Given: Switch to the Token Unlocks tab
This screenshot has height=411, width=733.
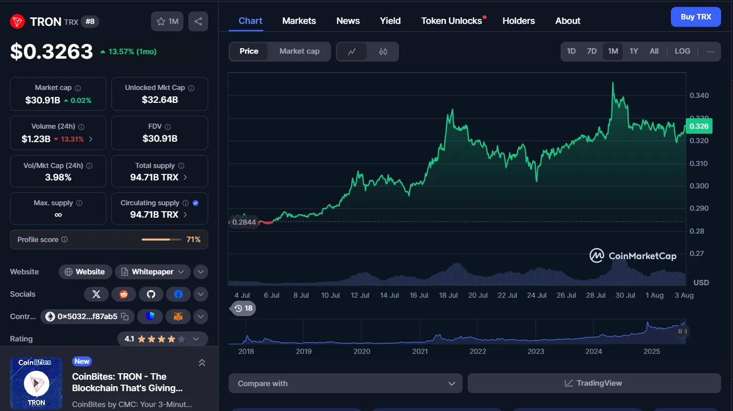Looking at the screenshot, I should (x=452, y=21).
